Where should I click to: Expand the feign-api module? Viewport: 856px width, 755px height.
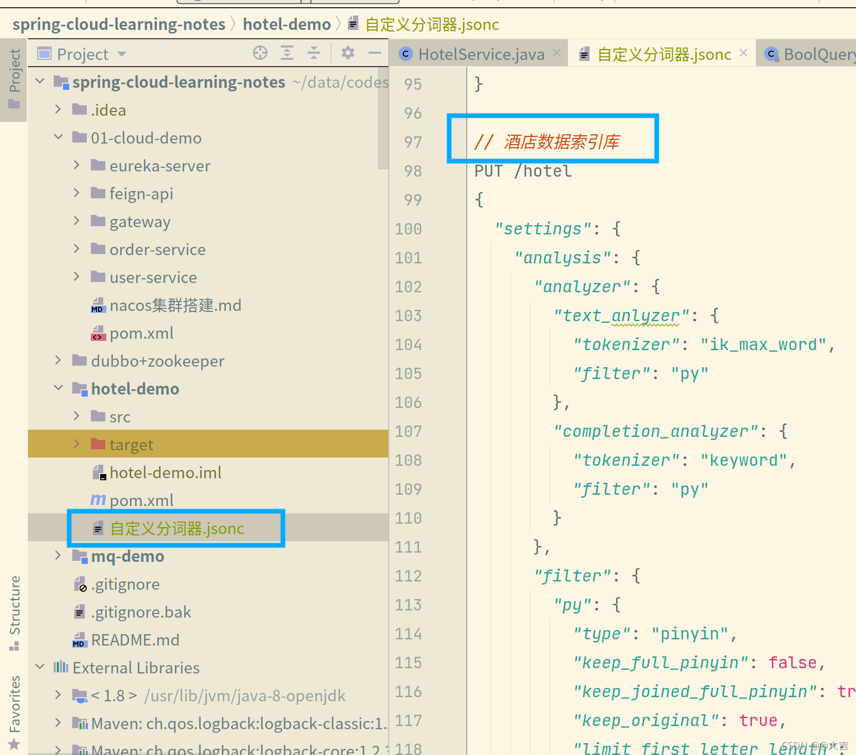click(77, 193)
